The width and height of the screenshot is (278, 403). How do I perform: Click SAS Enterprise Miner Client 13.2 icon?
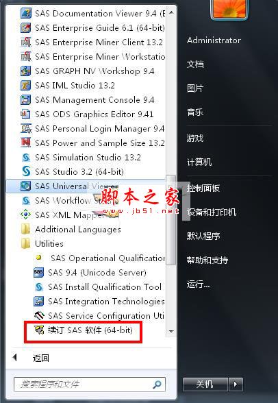(x=25, y=42)
